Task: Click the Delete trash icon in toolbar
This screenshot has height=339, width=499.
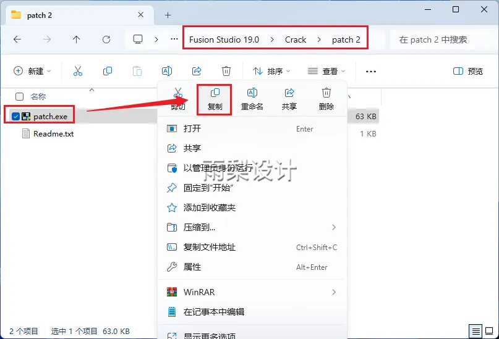Action: pyautogui.click(x=226, y=71)
